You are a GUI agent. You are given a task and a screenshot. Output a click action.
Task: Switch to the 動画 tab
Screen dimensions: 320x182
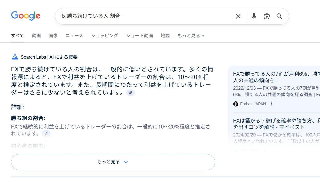36,36
